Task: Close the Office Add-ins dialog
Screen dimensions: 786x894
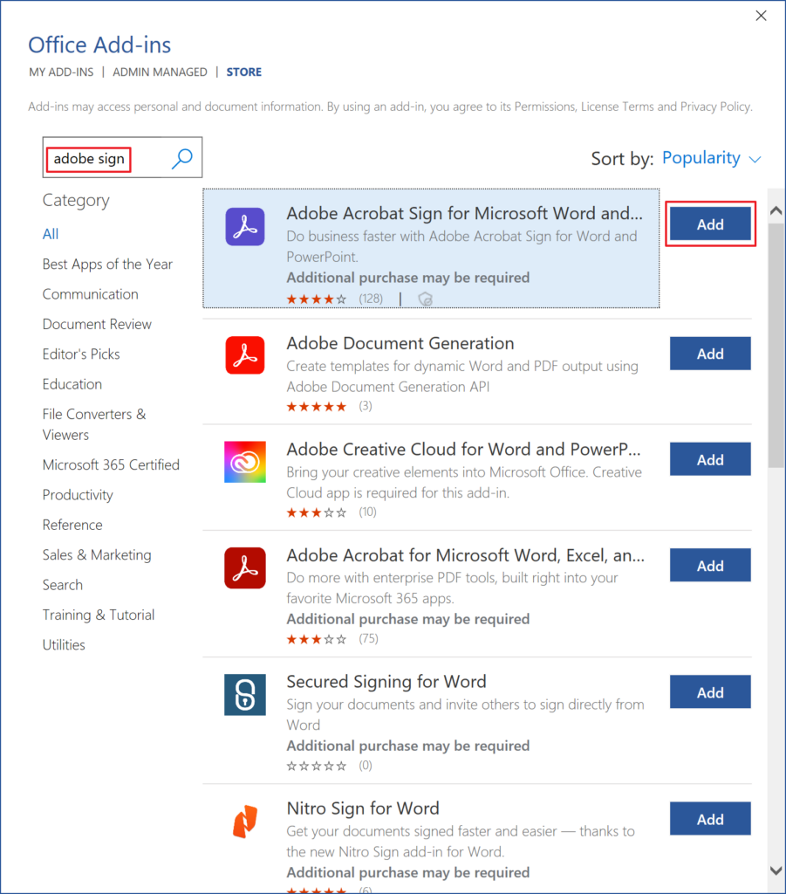Action: click(761, 16)
